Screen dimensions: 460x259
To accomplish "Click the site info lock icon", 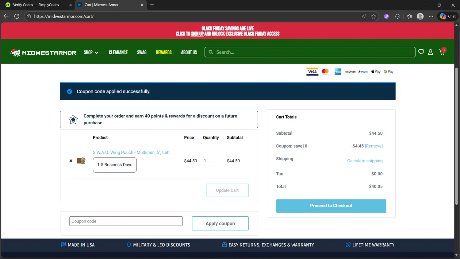I will [x=29, y=16].
